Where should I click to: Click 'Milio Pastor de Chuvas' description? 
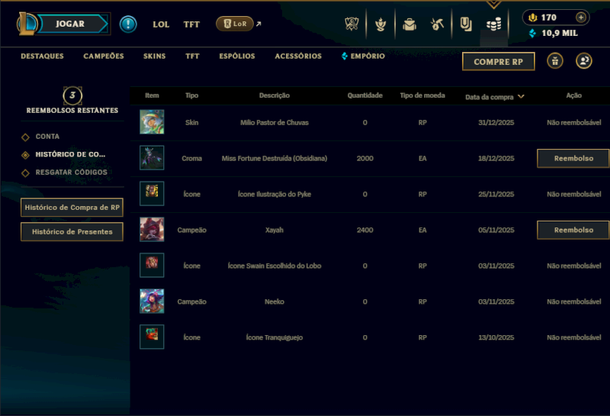[274, 123]
